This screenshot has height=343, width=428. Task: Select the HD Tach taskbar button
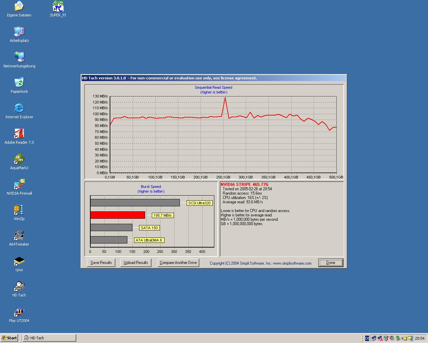tap(49, 338)
